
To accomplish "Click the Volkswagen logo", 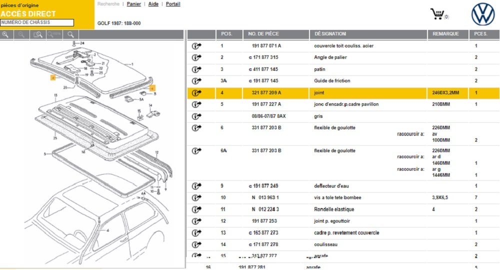I will (483, 14).
